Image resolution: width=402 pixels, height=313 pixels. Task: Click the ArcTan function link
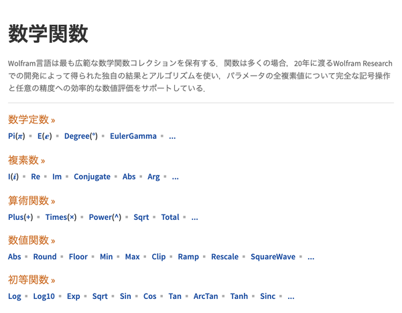click(x=206, y=296)
